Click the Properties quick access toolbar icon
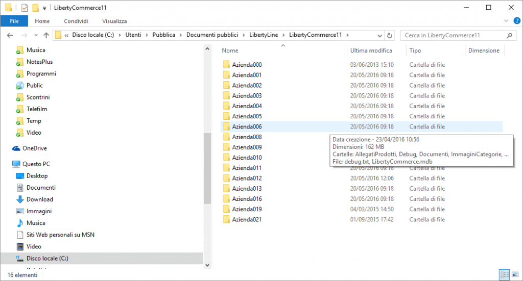The height and width of the screenshot is (281, 523). coord(25,8)
